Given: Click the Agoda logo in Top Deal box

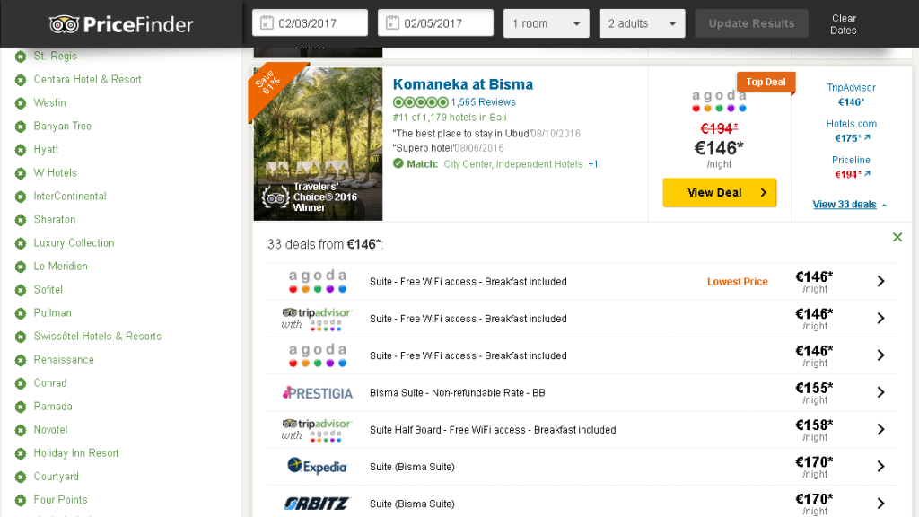Looking at the screenshot, I should 719,101.
